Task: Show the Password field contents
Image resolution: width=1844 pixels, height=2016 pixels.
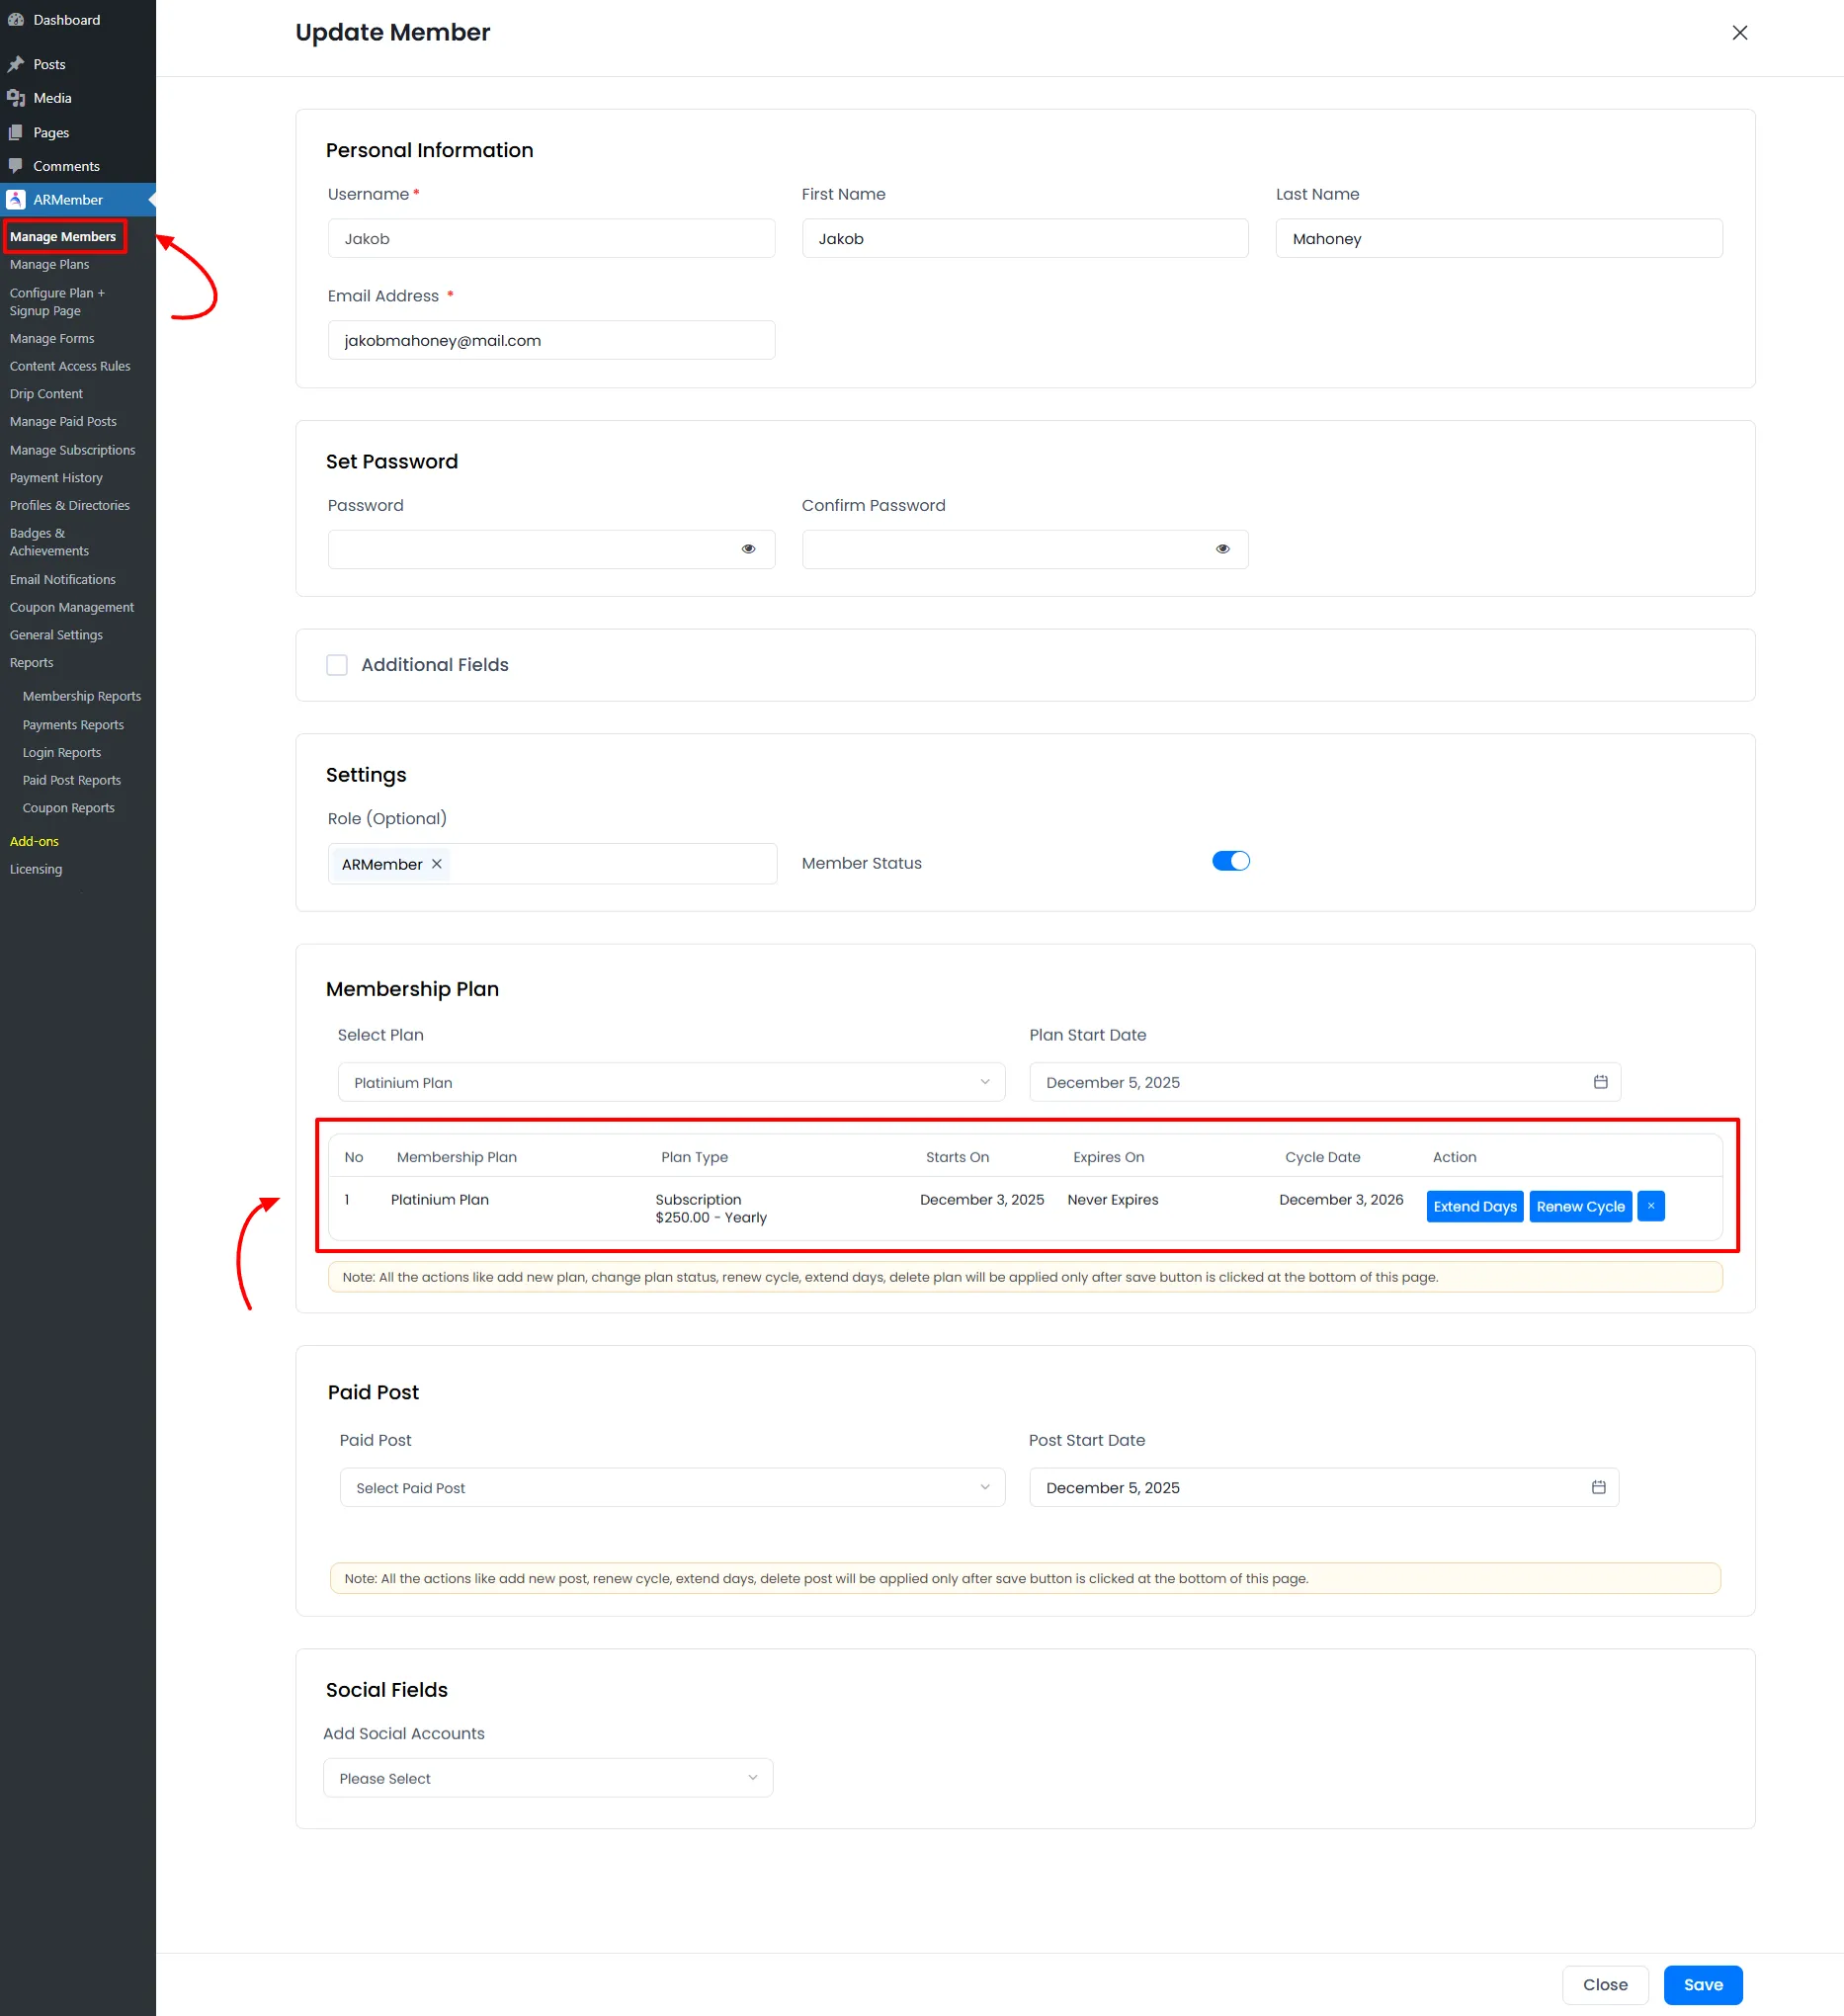Action: click(748, 548)
